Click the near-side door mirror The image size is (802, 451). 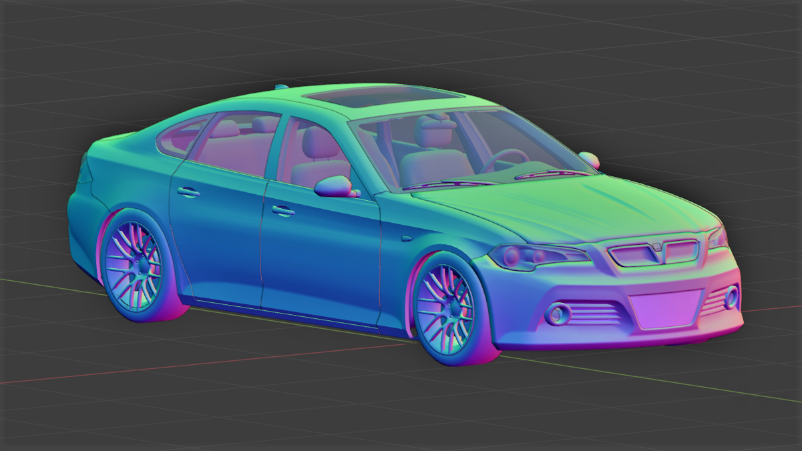[x=333, y=186]
